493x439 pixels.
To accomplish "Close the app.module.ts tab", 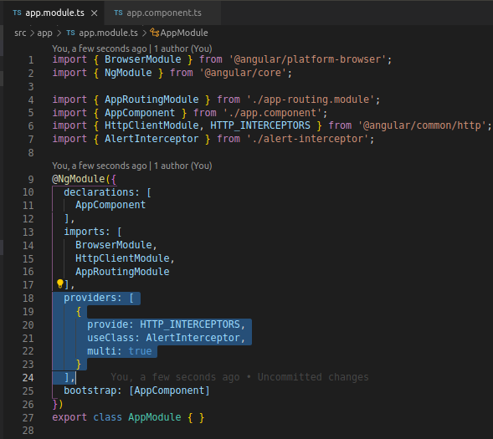I will click(x=94, y=13).
